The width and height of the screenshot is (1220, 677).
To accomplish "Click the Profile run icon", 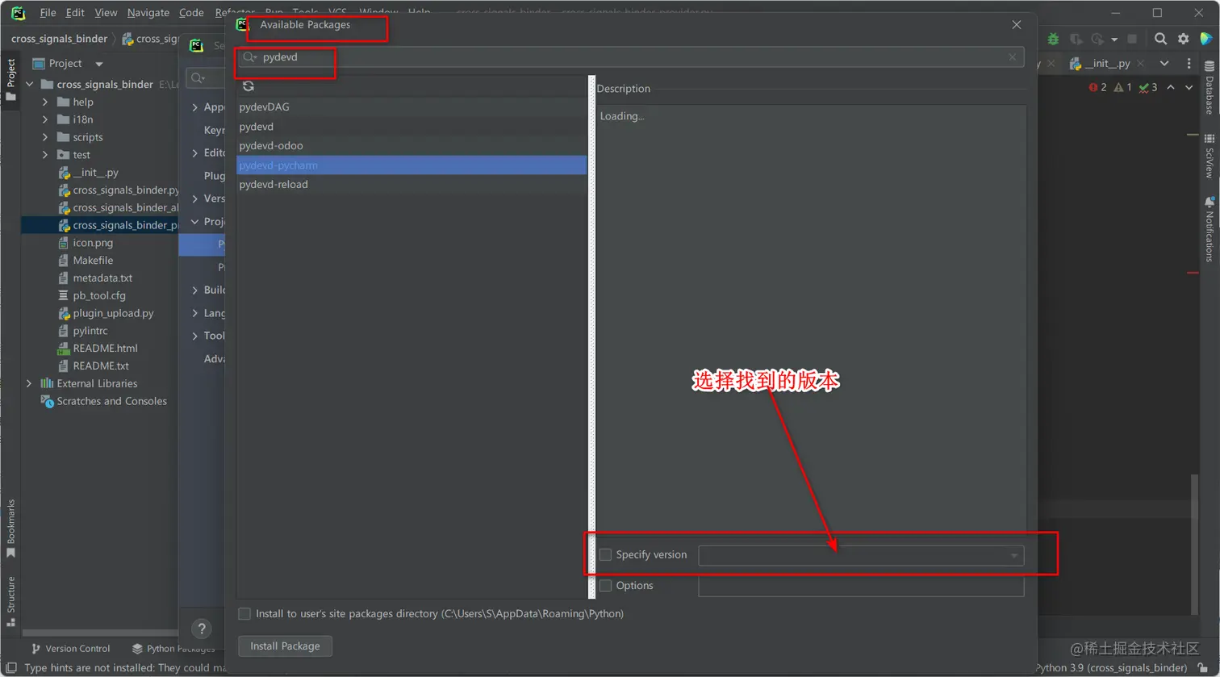I will [1097, 39].
